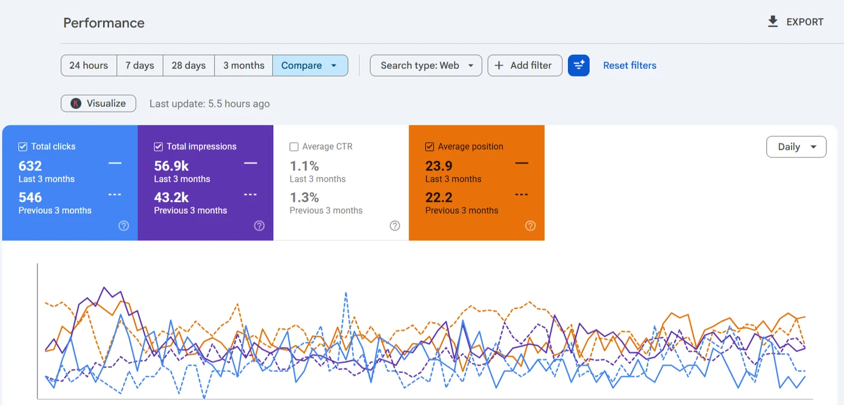Select the 24 hours date range
Image resolution: width=844 pixels, height=405 pixels.
tap(89, 66)
